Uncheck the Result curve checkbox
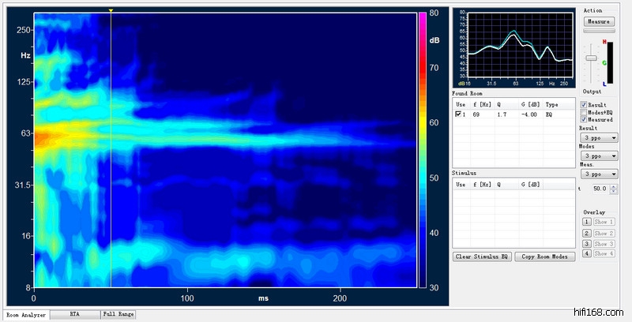632x322 pixels. [x=584, y=104]
